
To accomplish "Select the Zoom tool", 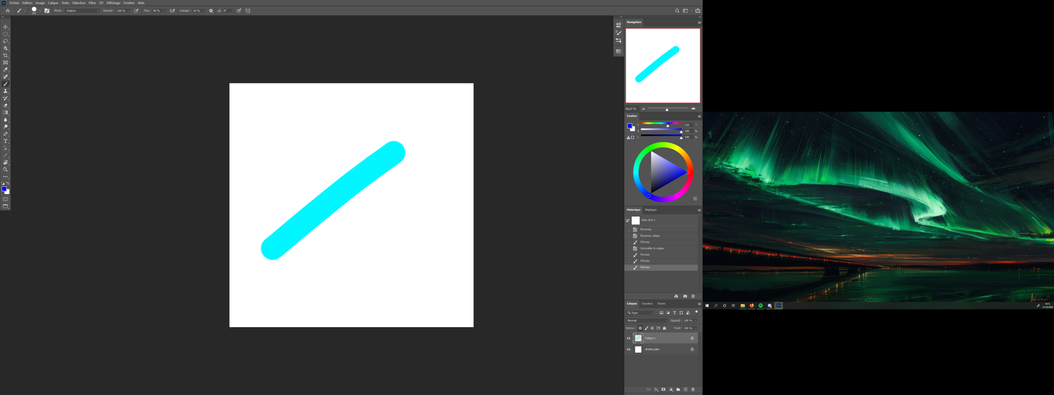I will [5, 169].
